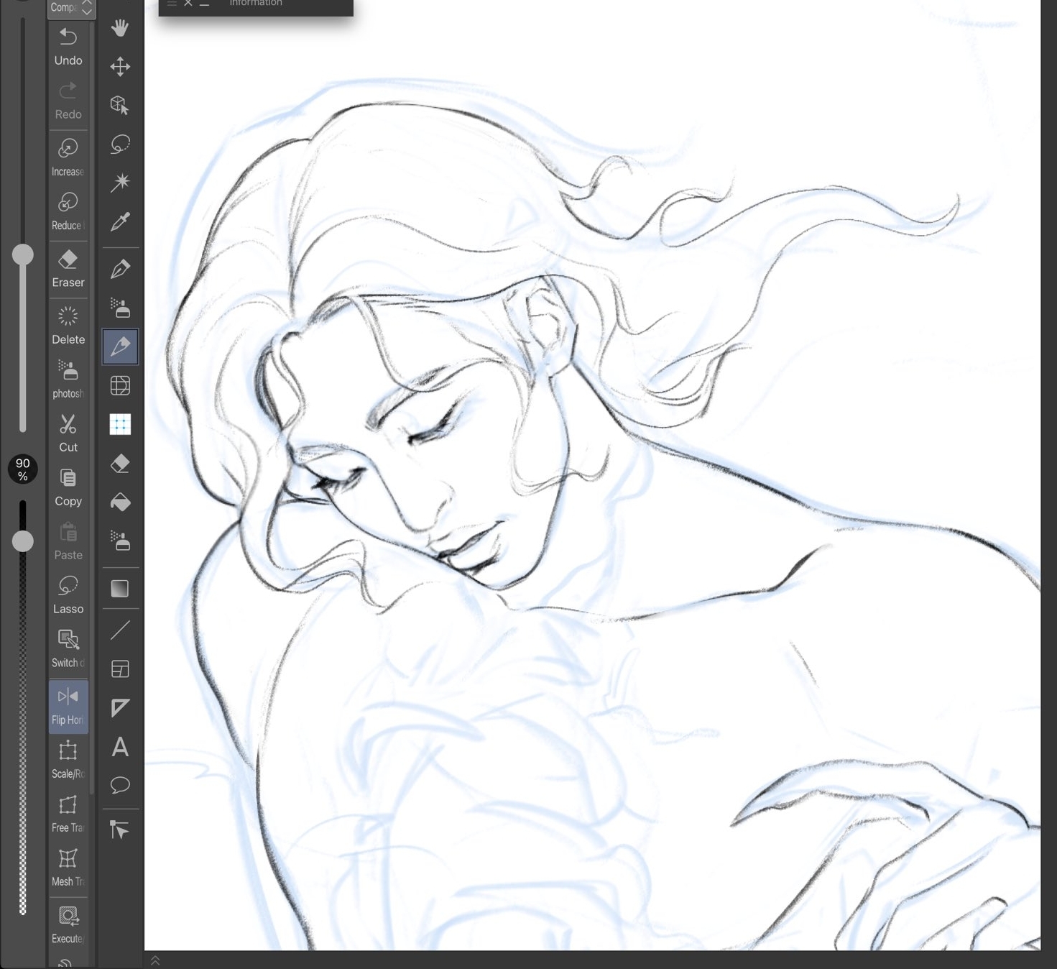
Task: Toggle the white grid icon in tool palette
Action: click(120, 425)
